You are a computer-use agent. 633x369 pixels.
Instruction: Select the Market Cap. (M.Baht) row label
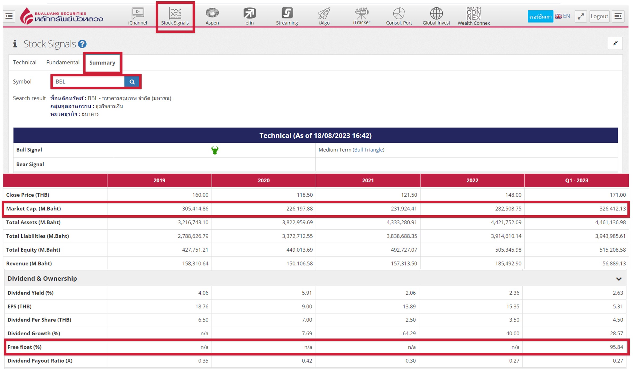pyautogui.click(x=33, y=209)
